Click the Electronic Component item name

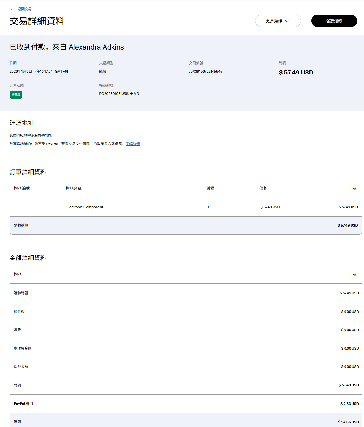[85, 207]
